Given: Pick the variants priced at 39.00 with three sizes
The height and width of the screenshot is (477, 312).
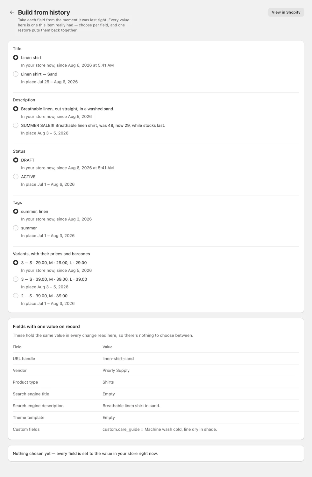Looking at the screenshot, I should pos(16,279).
